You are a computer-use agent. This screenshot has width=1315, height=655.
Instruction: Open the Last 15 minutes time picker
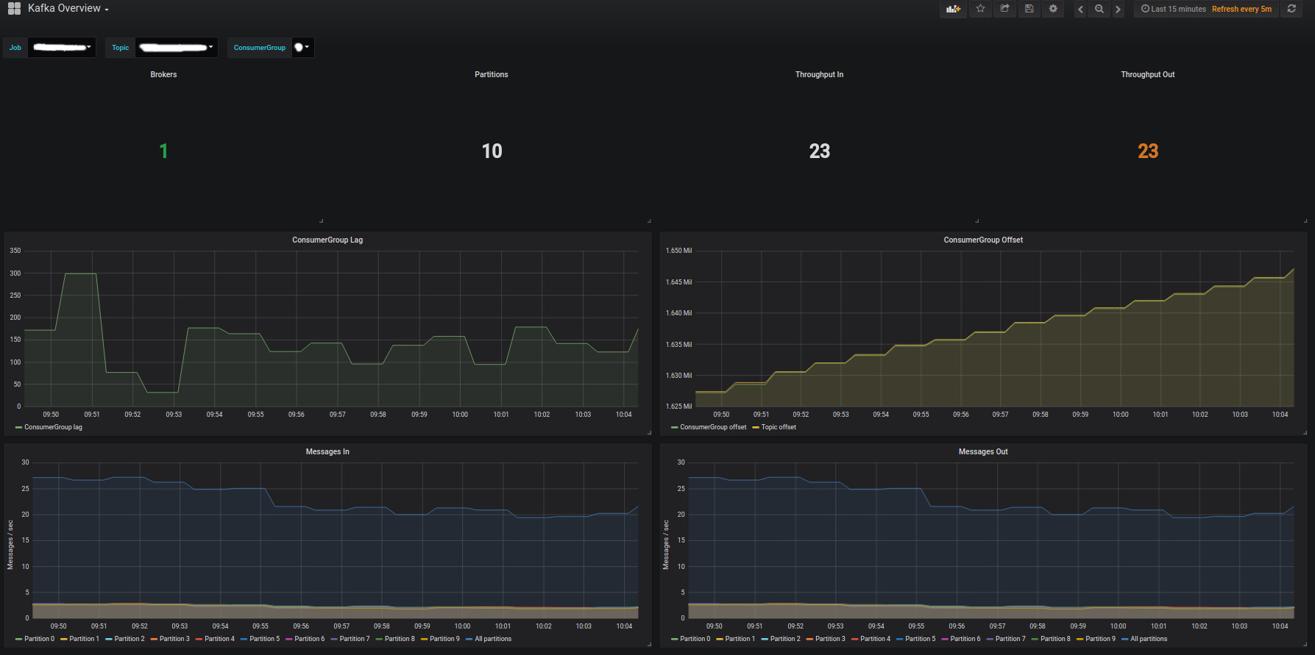[1177, 9]
